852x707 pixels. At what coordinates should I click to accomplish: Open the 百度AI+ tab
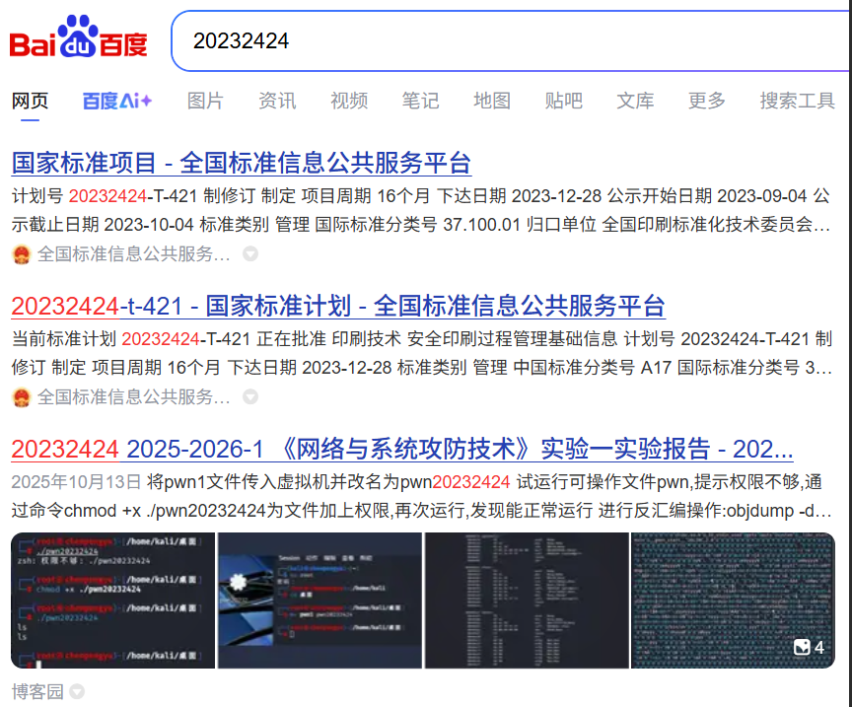pos(116,101)
